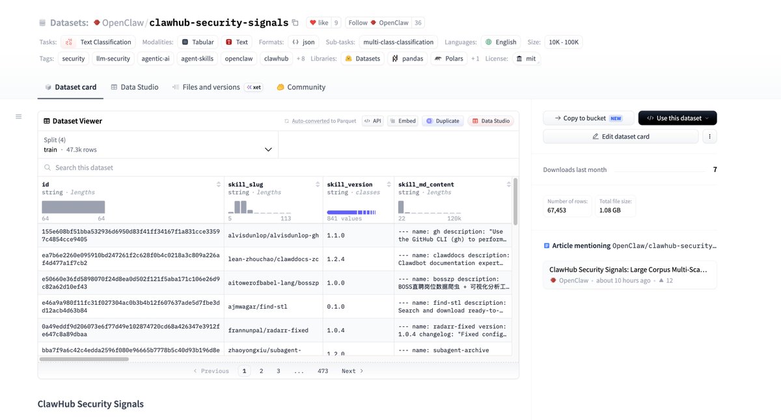Open the frannunpal/radarr-fixed cell
Viewport: 781px width, 420px height.
coord(273,330)
